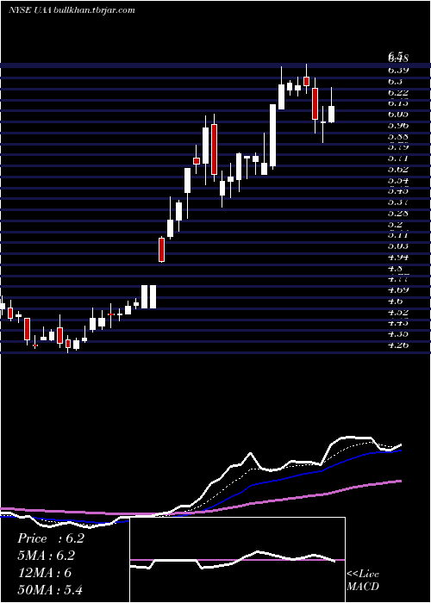Viewport: 431px width, 603px height.
Task: Select the 5.54 price axis label
Action: [x=398, y=180]
